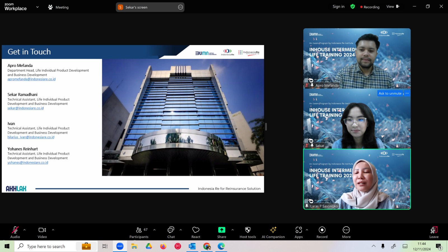Viewport: 448px width, 252px height.
Task: Expand the video settings arrow
Action: 53,230
